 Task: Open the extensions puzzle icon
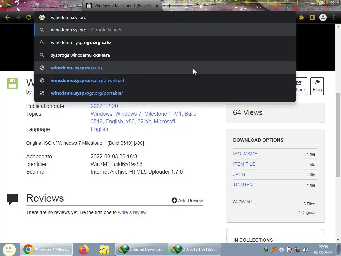click(301, 17)
